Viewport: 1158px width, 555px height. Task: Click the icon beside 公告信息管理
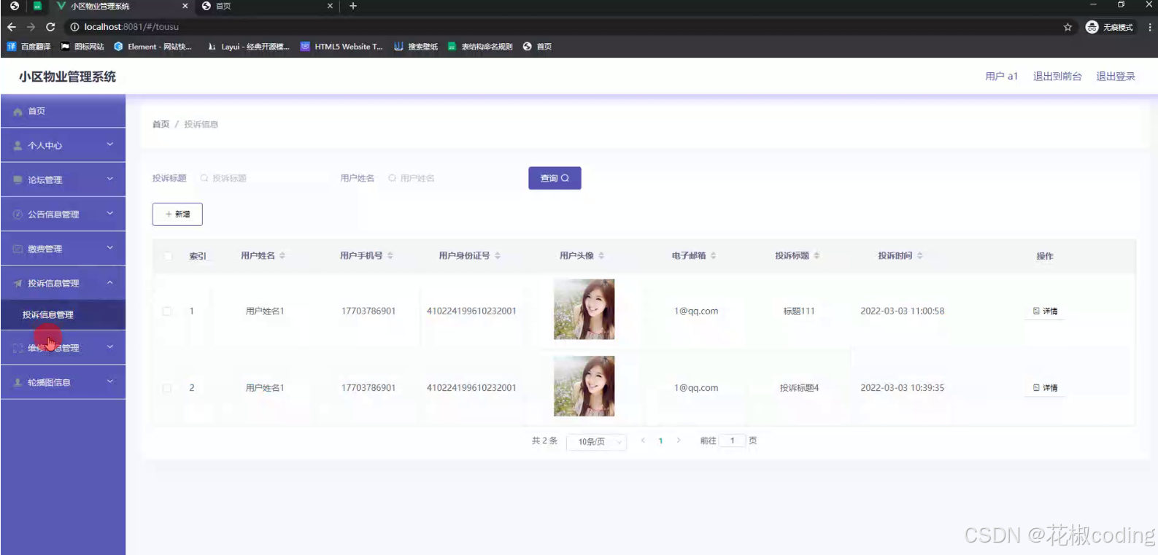[18, 214]
